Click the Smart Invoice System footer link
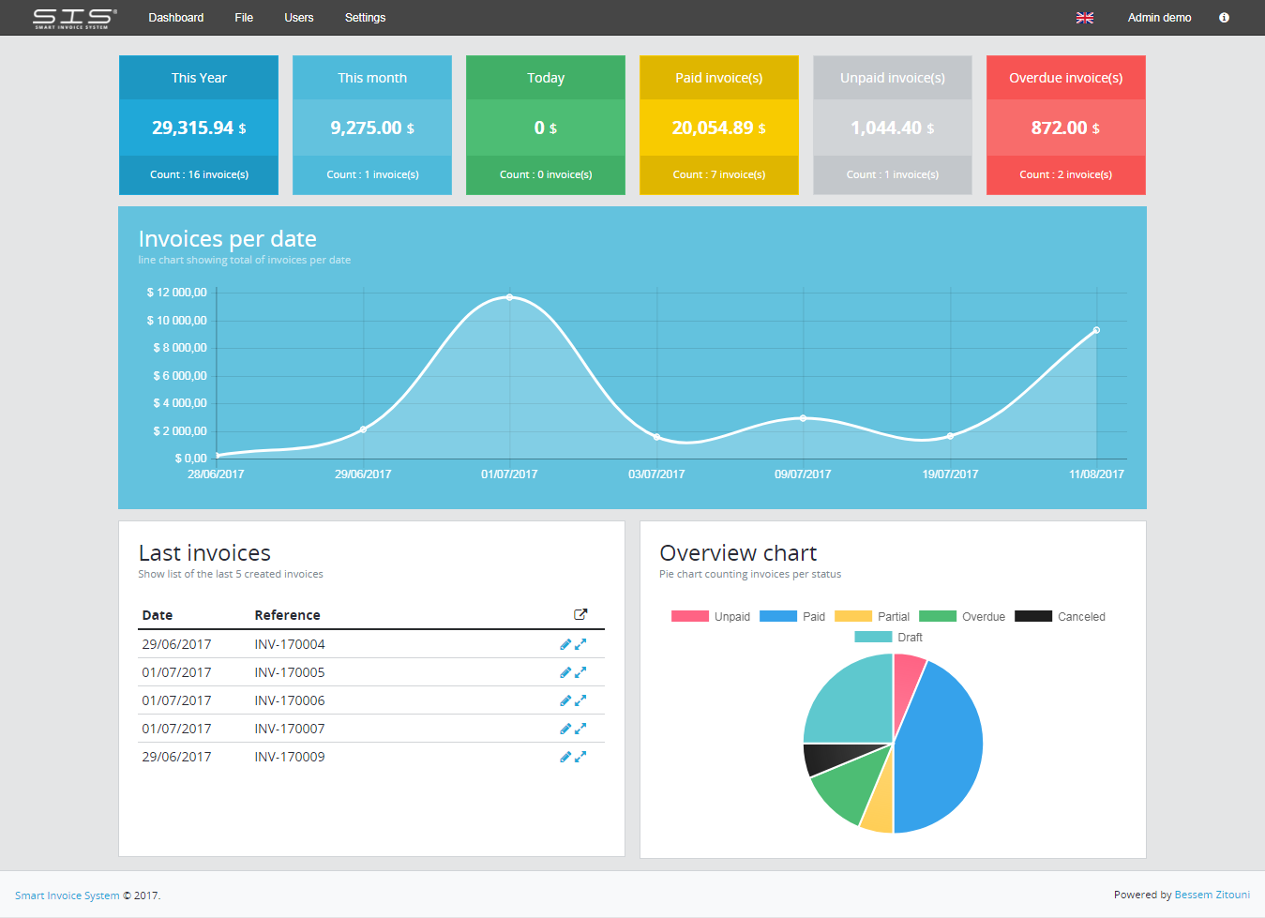The image size is (1265, 918). pos(67,895)
